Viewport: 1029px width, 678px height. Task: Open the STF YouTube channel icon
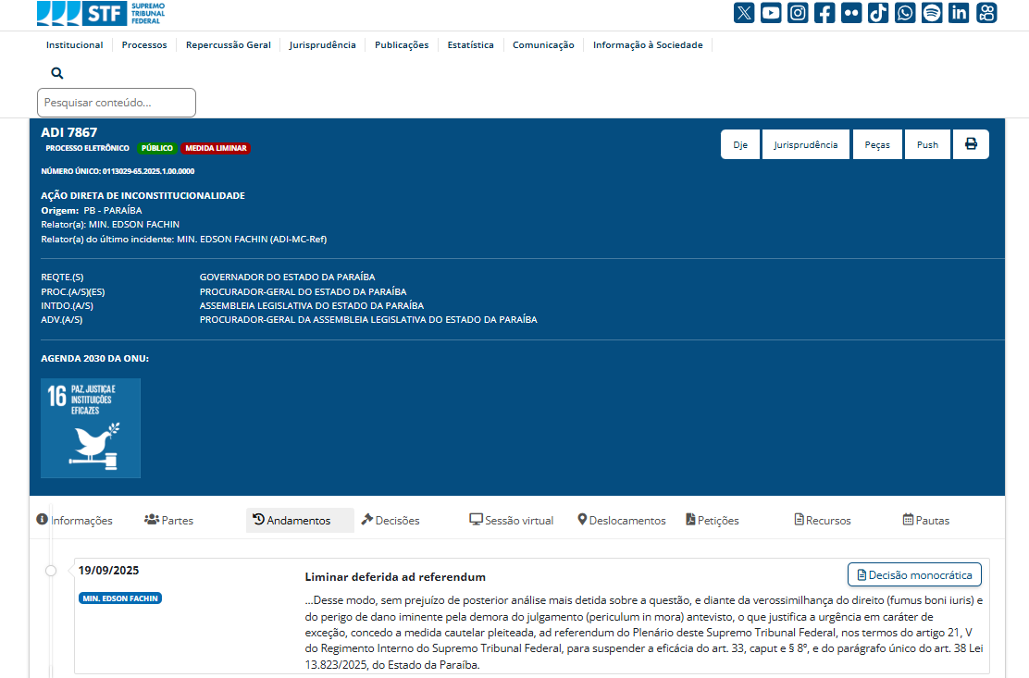(x=771, y=13)
